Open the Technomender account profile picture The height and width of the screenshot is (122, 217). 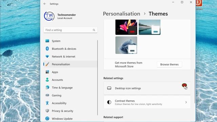pyautogui.click(x=49, y=16)
